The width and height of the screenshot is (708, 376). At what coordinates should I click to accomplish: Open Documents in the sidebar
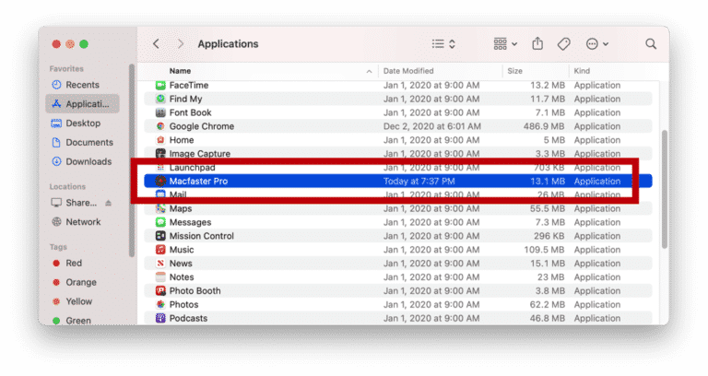82,142
